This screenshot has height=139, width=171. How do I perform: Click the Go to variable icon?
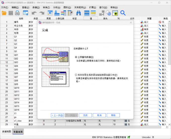click(57, 13)
